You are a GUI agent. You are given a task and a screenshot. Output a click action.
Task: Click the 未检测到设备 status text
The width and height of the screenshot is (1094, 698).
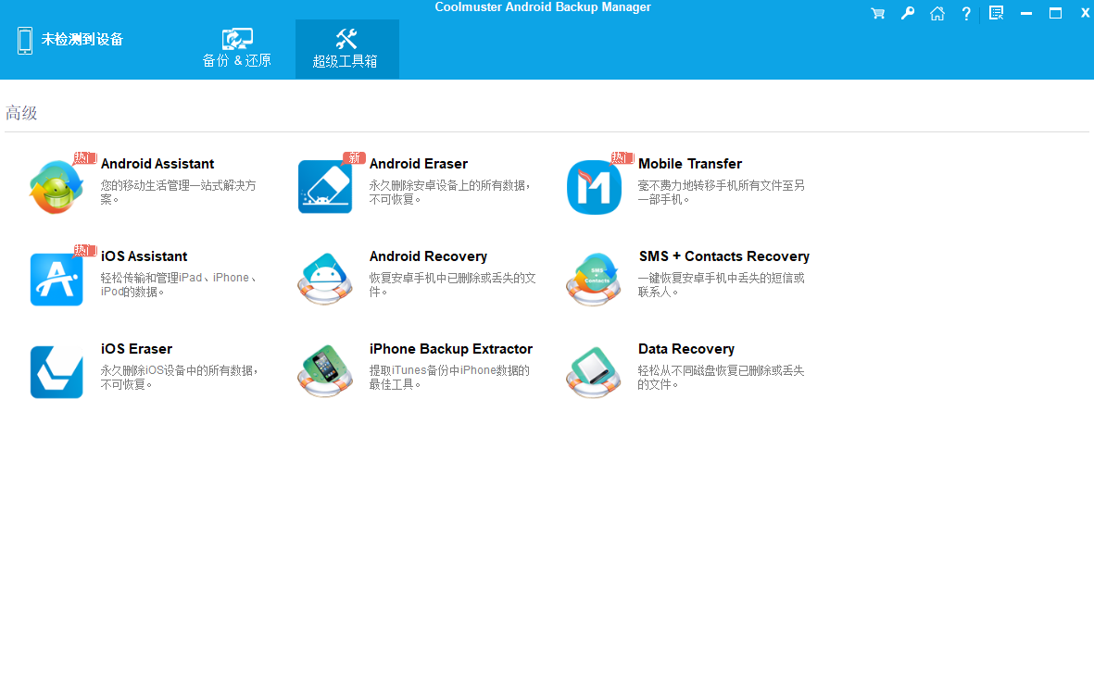(x=82, y=40)
